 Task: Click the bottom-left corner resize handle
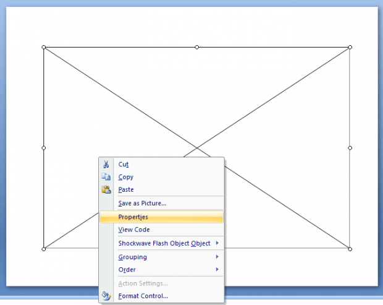pyautogui.click(x=44, y=249)
